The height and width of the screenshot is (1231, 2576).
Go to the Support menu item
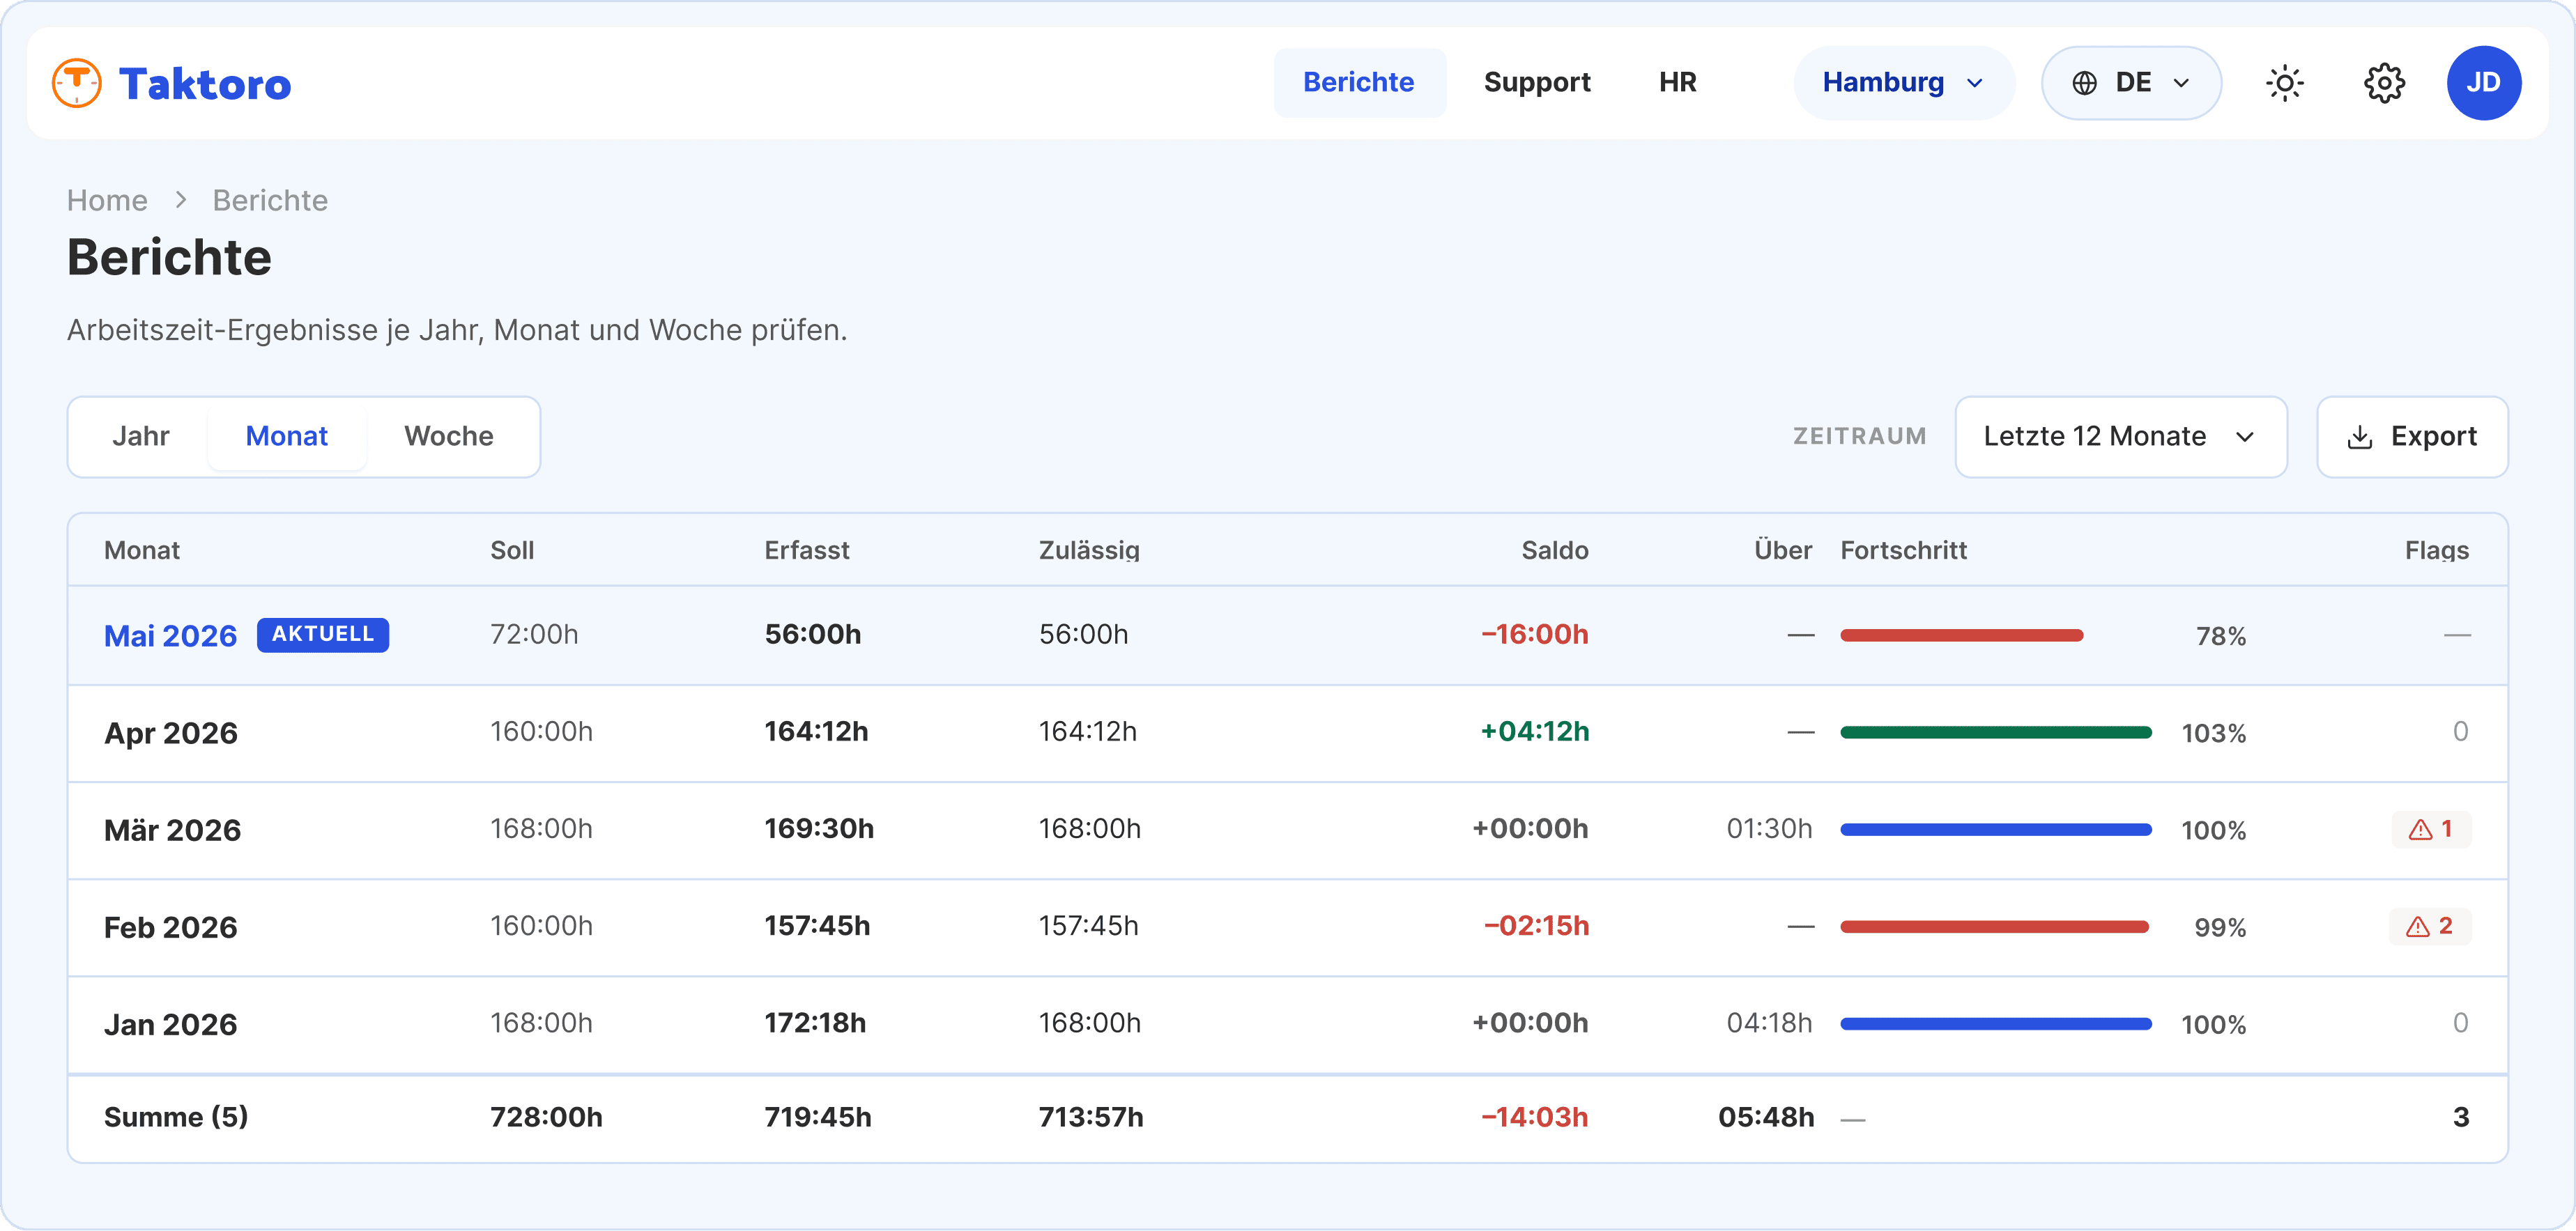[1537, 83]
